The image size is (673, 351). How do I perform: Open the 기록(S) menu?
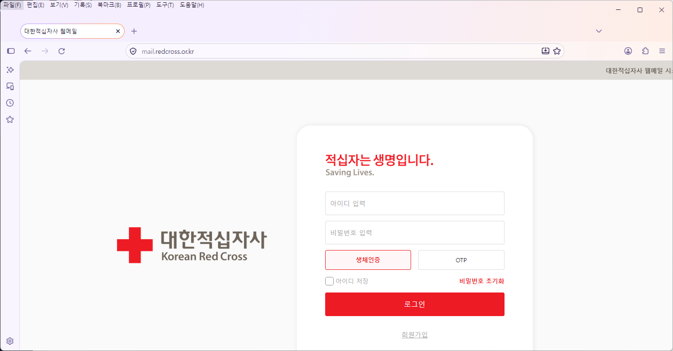pyautogui.click(x=83, y=5)
